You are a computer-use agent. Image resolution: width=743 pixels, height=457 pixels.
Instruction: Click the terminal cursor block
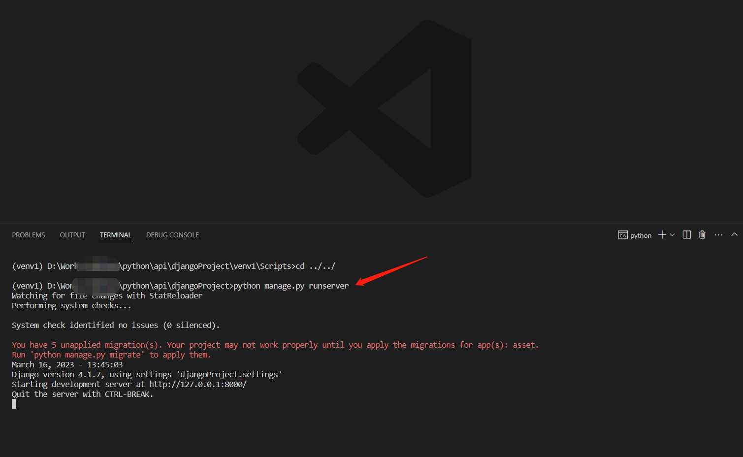pyautogui.click(x=14, y=404)
